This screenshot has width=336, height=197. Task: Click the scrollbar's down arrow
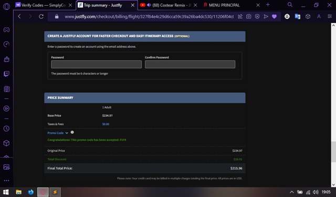[333, 184]
